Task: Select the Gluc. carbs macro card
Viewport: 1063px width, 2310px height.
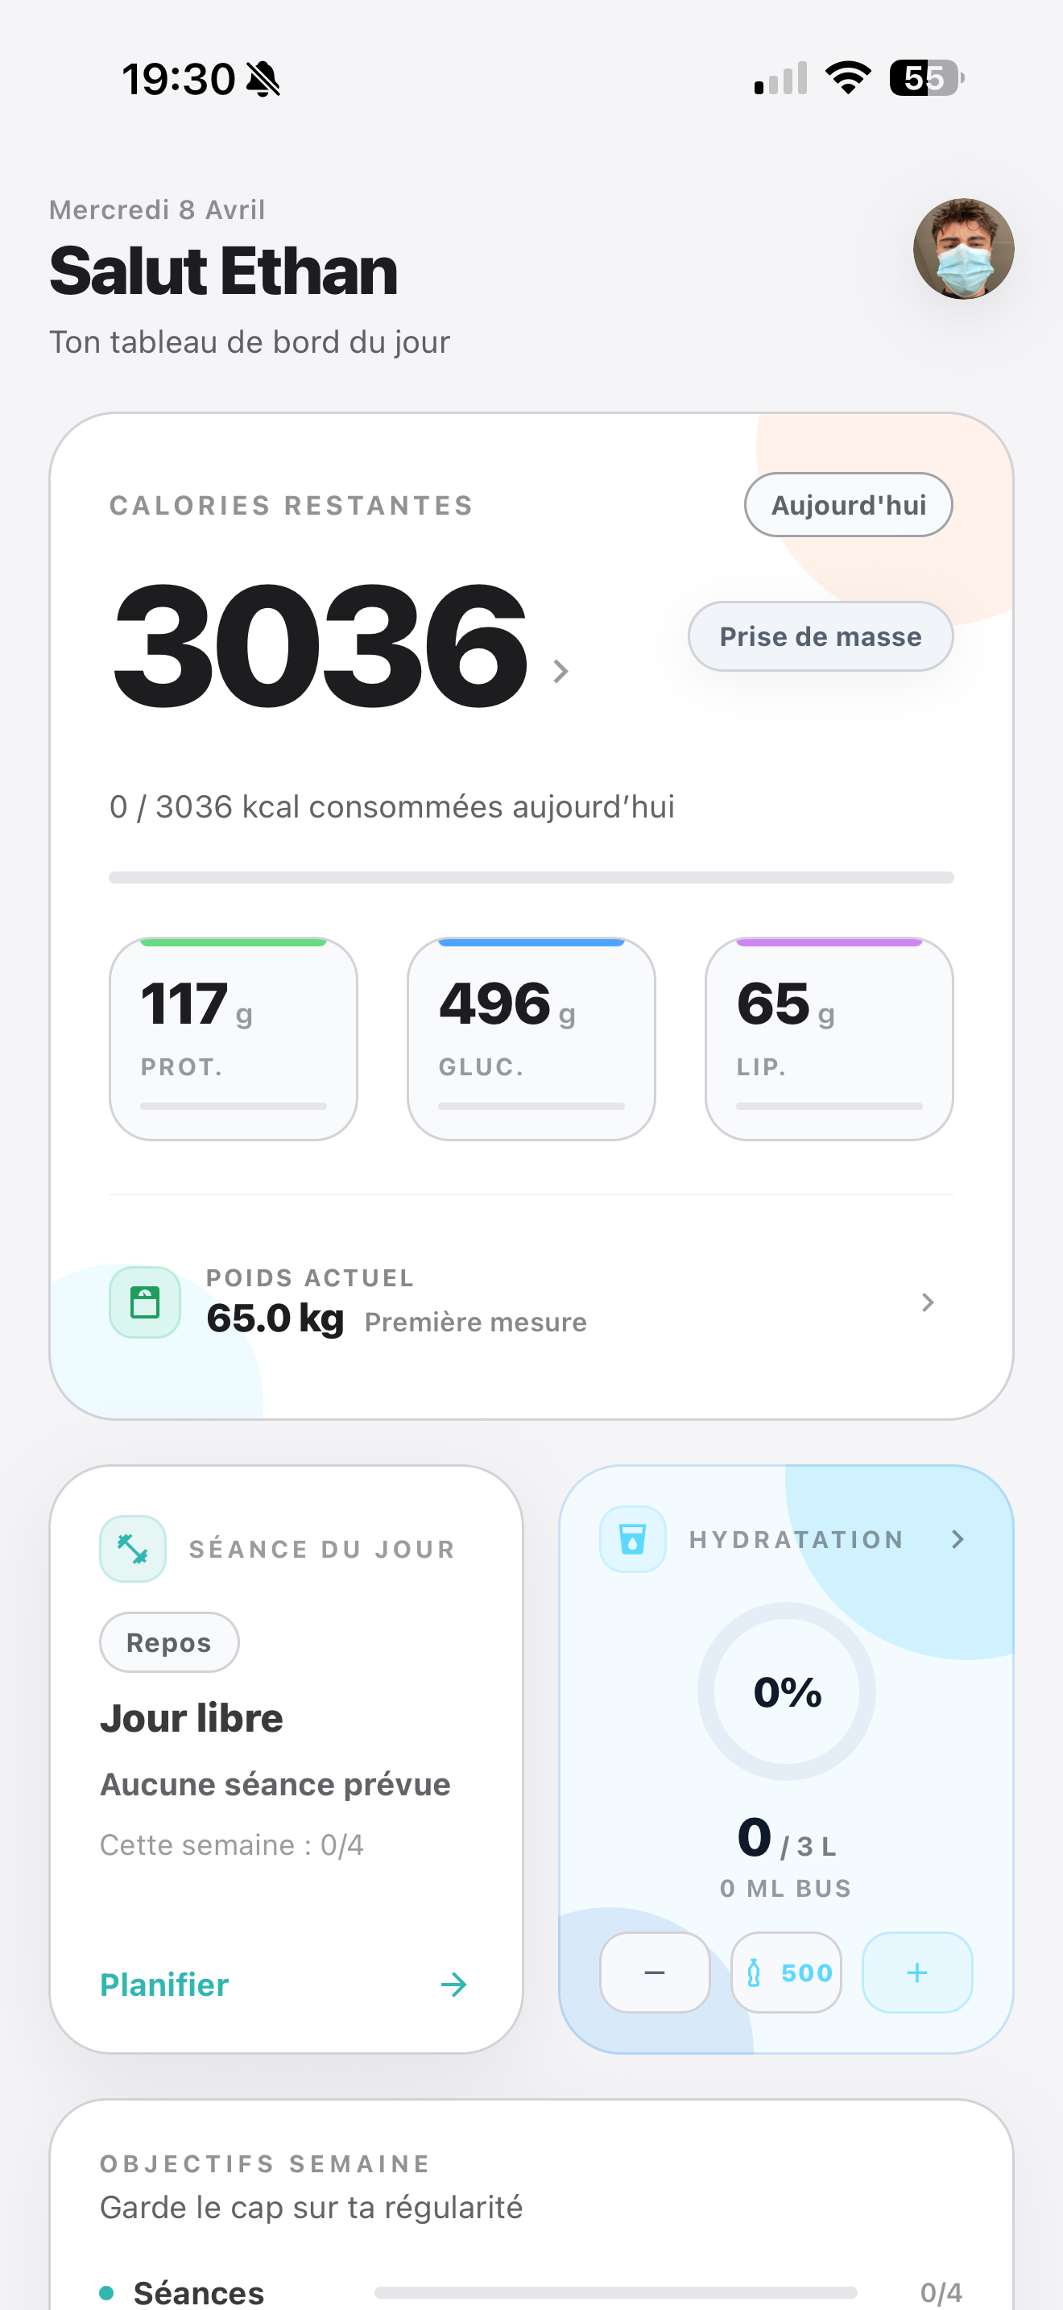Action: point(531,1038)
